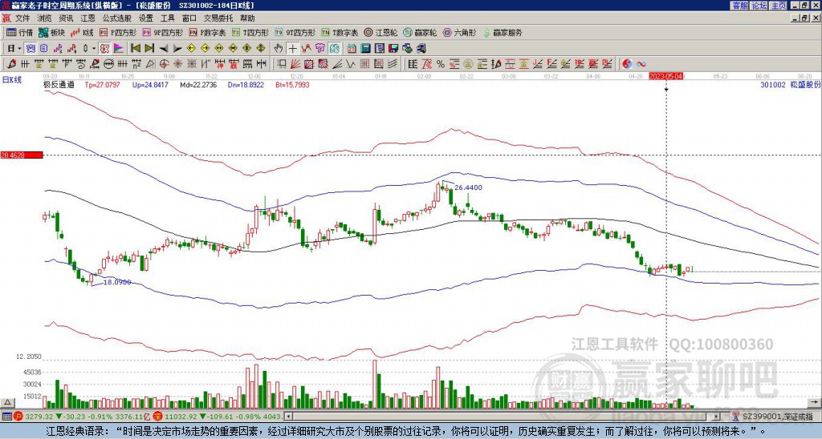Select the percent % retracement tool
822x439 pixels.
tap(441, 64)
